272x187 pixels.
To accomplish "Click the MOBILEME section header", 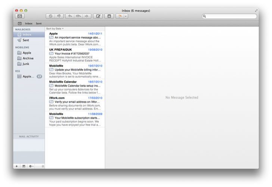I will tap(22, 47).
